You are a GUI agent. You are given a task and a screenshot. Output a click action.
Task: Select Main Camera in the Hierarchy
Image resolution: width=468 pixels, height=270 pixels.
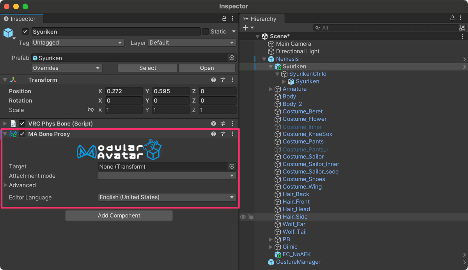(x=294, y=44)
